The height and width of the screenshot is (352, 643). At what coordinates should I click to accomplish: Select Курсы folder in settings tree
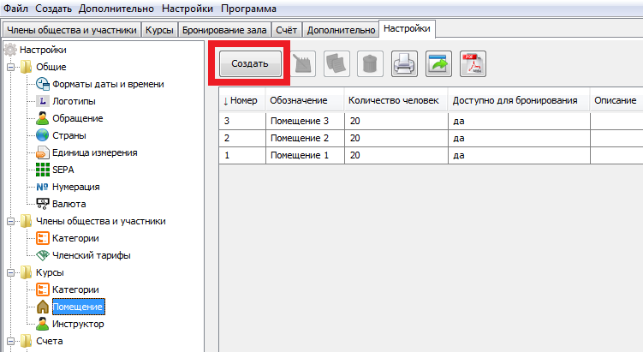[x=50, y=272]
